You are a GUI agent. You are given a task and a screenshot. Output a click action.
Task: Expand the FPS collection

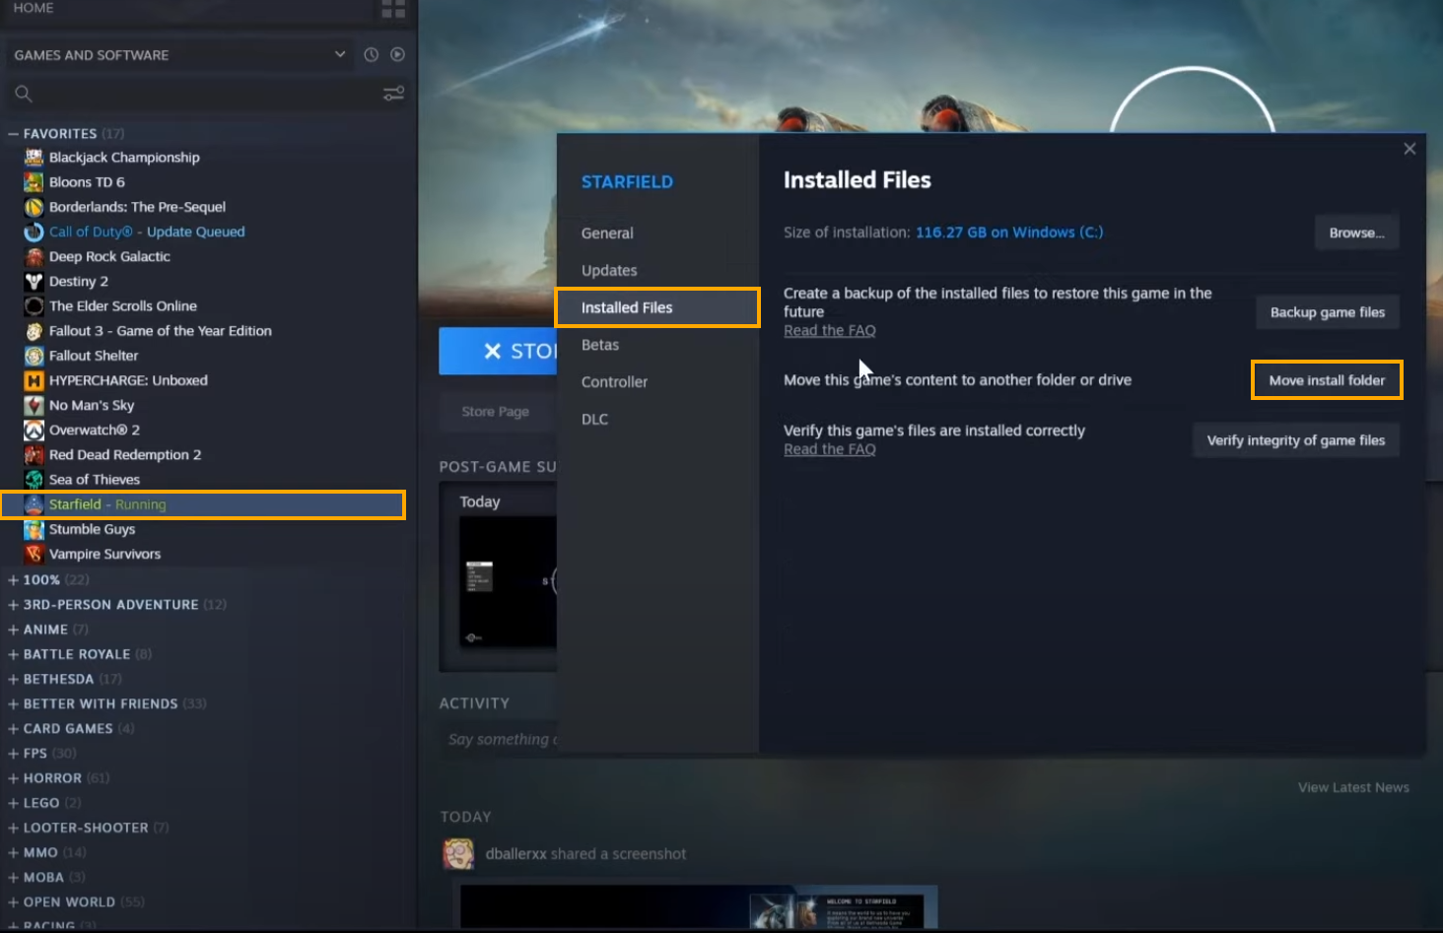[x=13, y=754]
